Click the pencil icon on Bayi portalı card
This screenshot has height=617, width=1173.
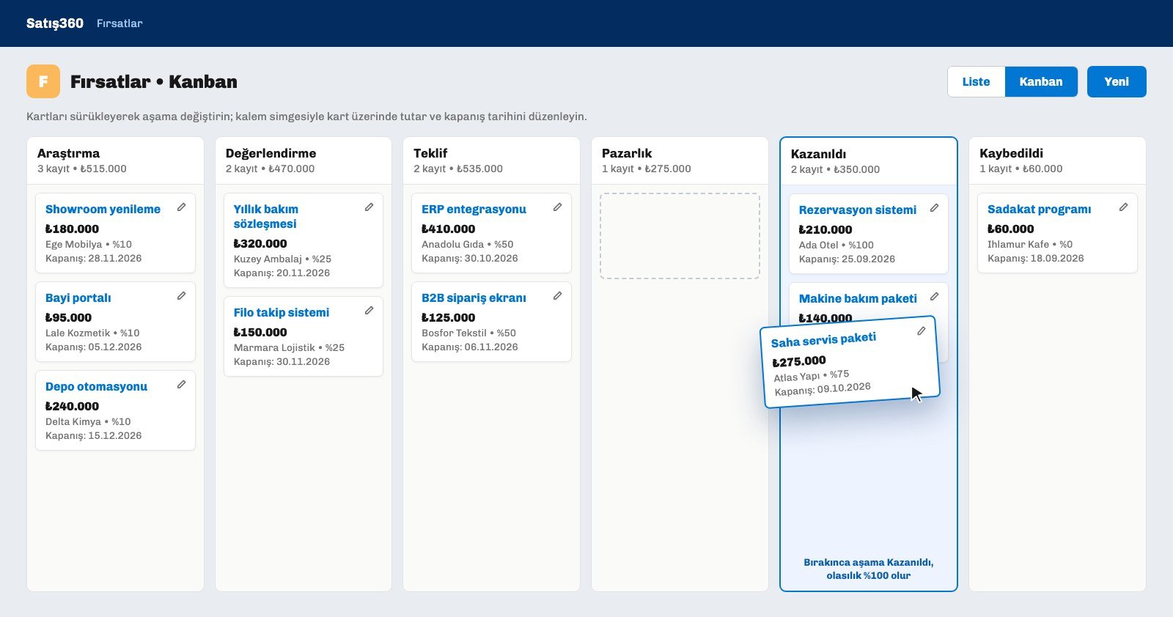181,296
